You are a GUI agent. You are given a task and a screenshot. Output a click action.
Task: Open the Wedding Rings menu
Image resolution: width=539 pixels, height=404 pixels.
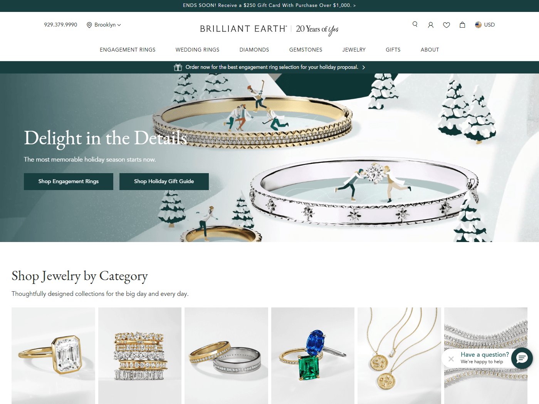click(x=197, y=50)
